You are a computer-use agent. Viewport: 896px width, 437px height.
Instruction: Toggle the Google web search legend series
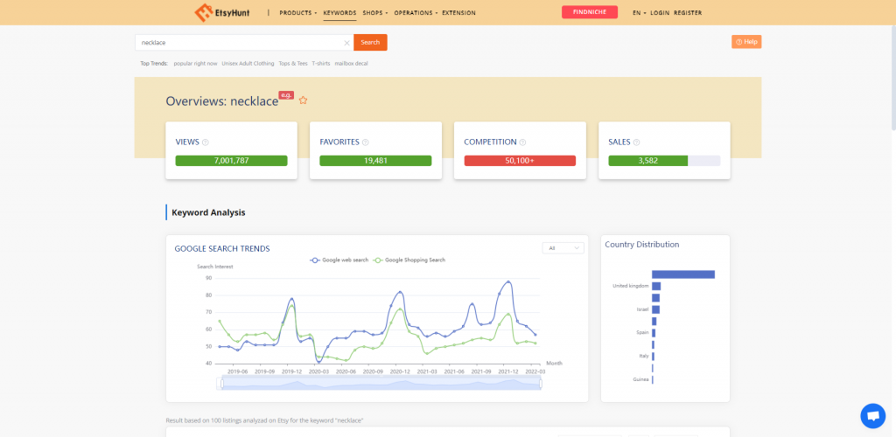339,260
